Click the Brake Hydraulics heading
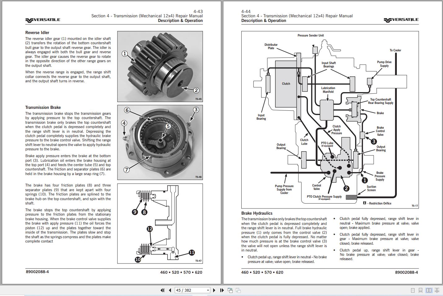The height and width of the screenshot is (296, 443). 257,213
